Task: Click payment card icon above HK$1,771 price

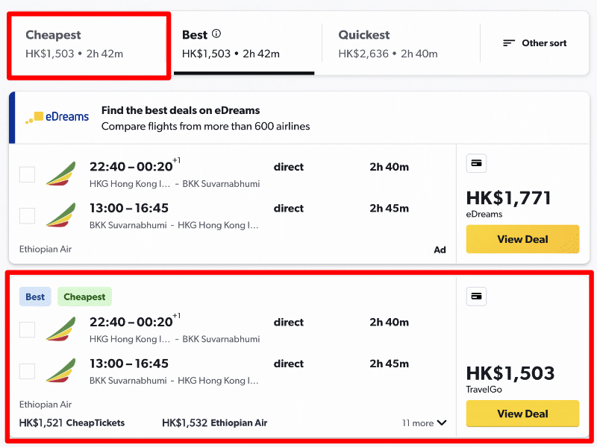Action: [476, 163]
